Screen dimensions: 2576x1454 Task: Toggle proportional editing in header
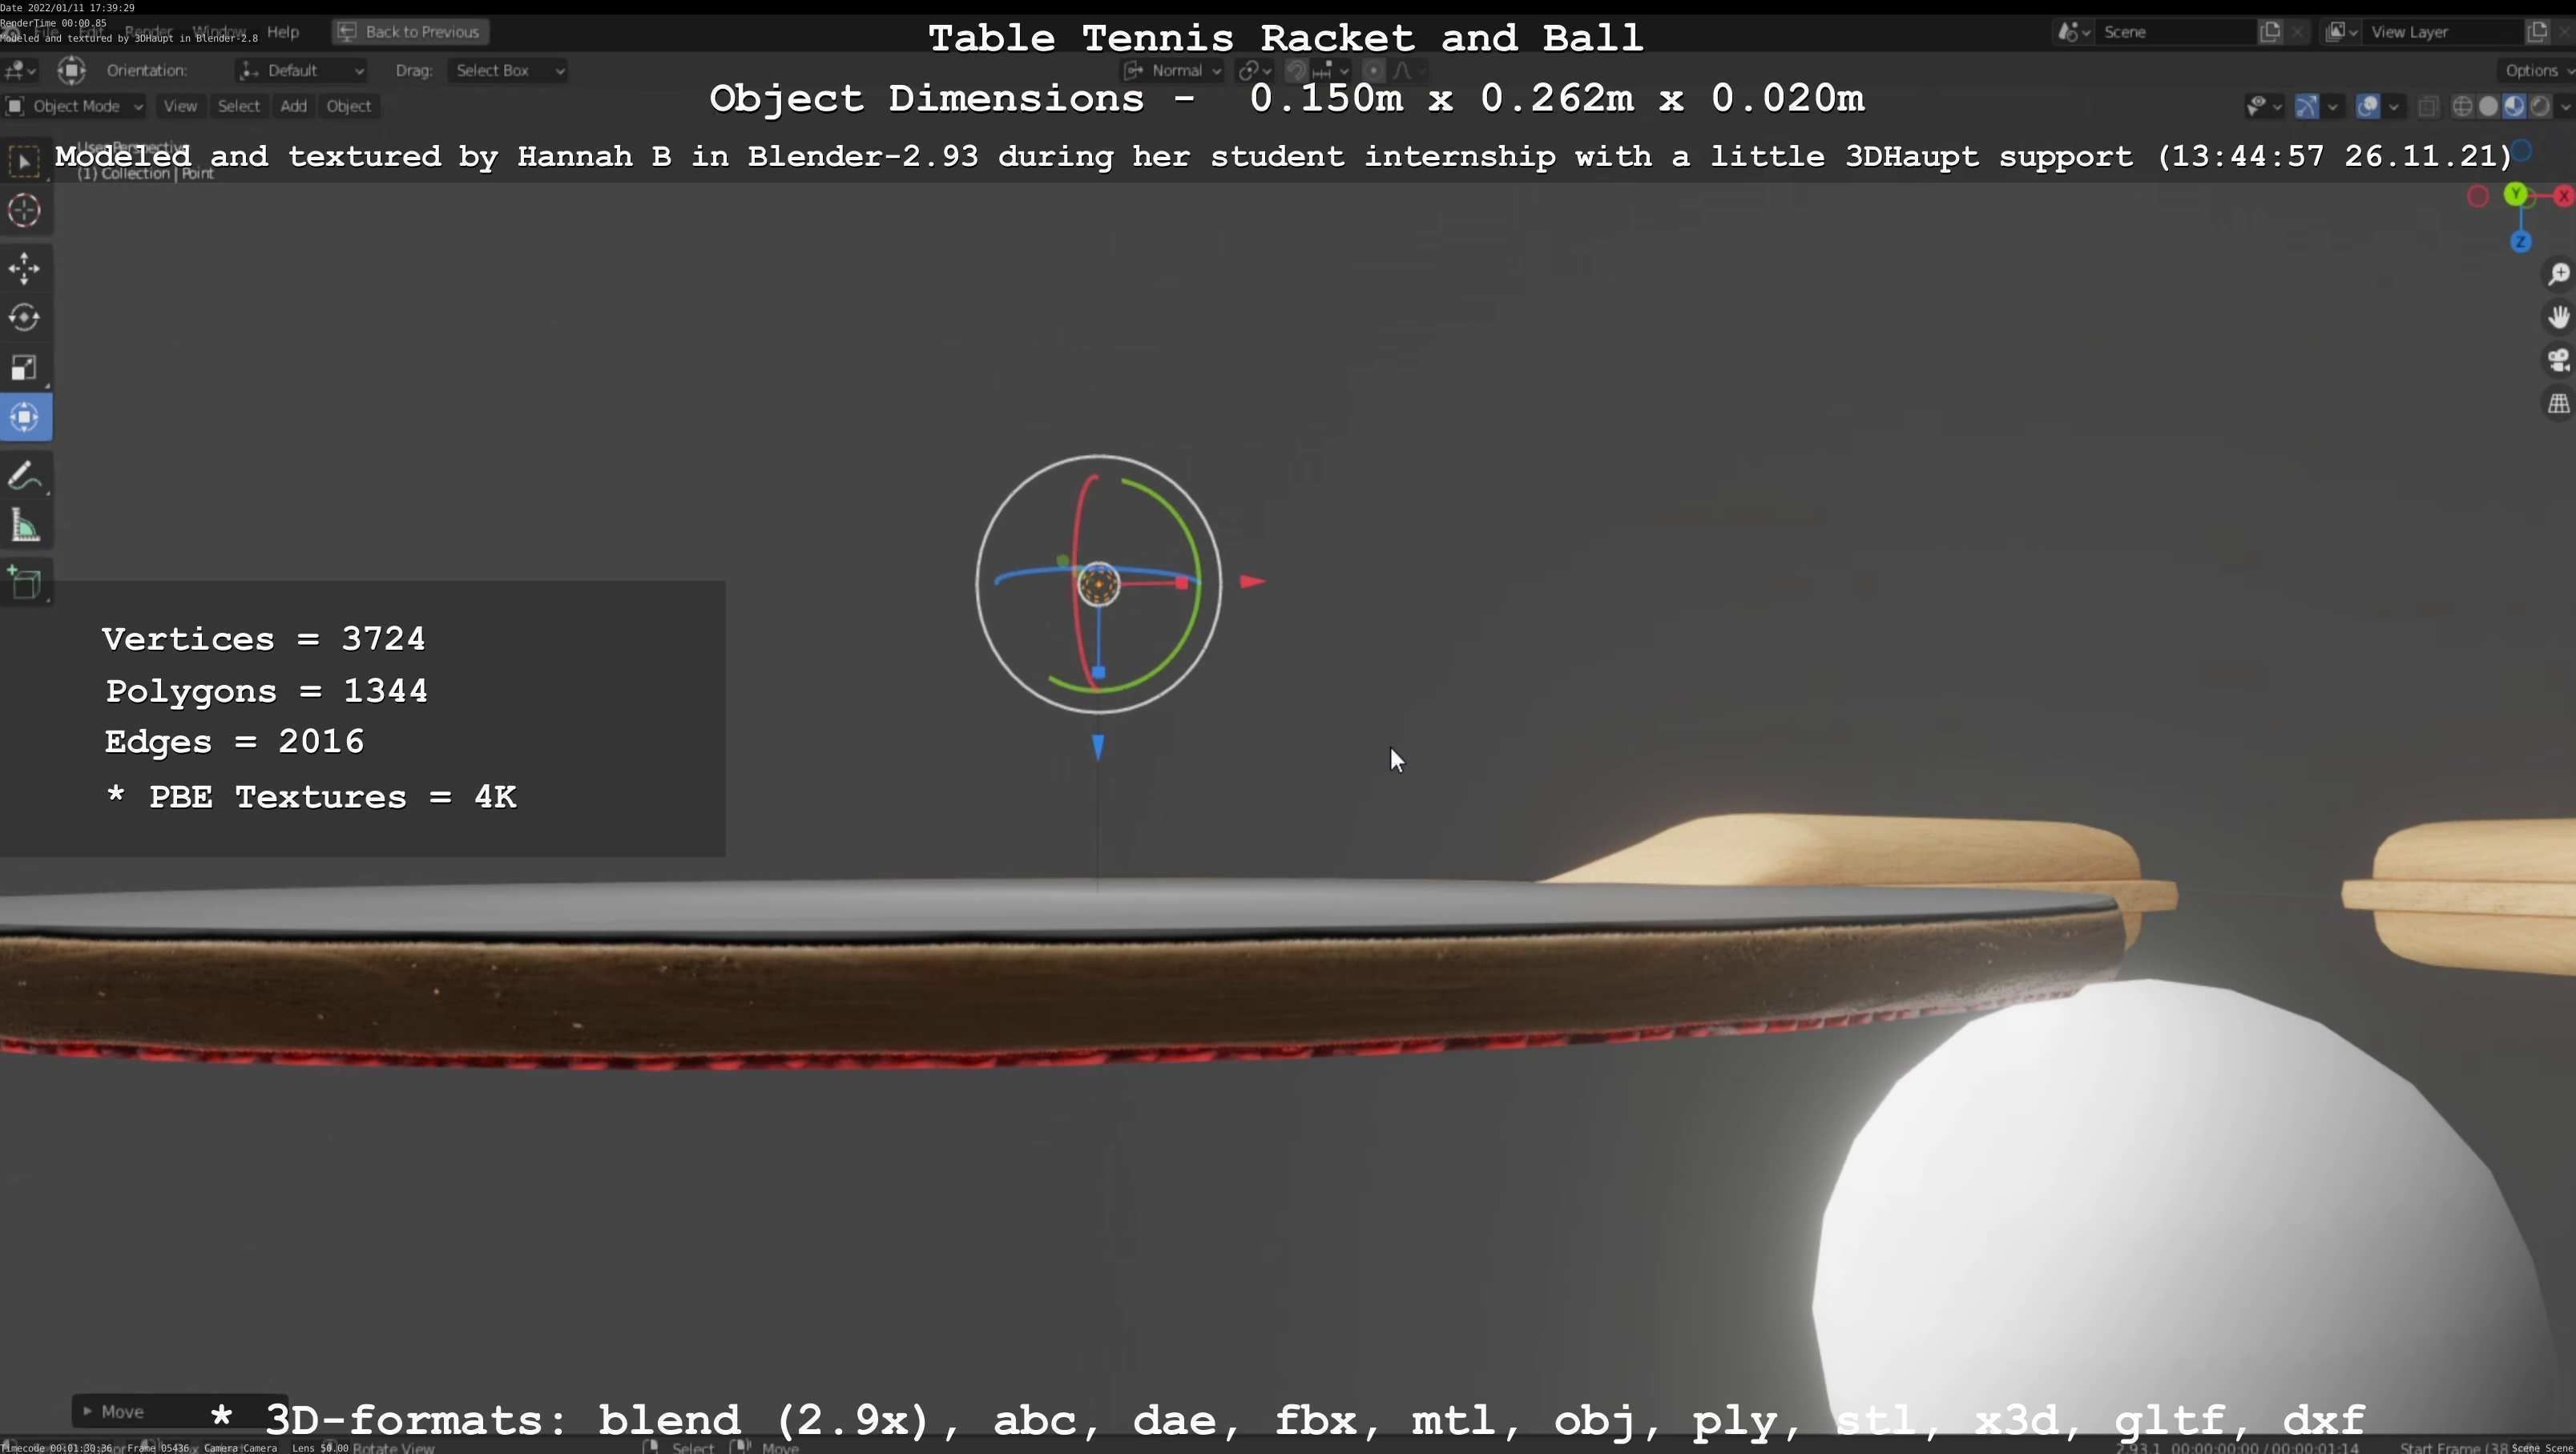point(1374,71)
